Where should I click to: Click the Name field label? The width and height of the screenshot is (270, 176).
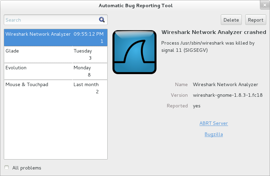(181, 84)
